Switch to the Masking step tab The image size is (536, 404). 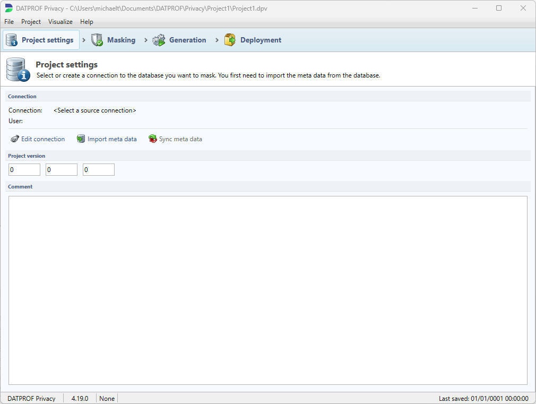click(121, 40)
